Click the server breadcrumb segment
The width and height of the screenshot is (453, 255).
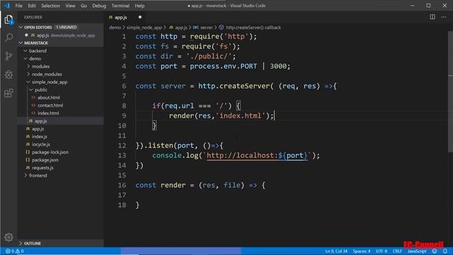206,28
